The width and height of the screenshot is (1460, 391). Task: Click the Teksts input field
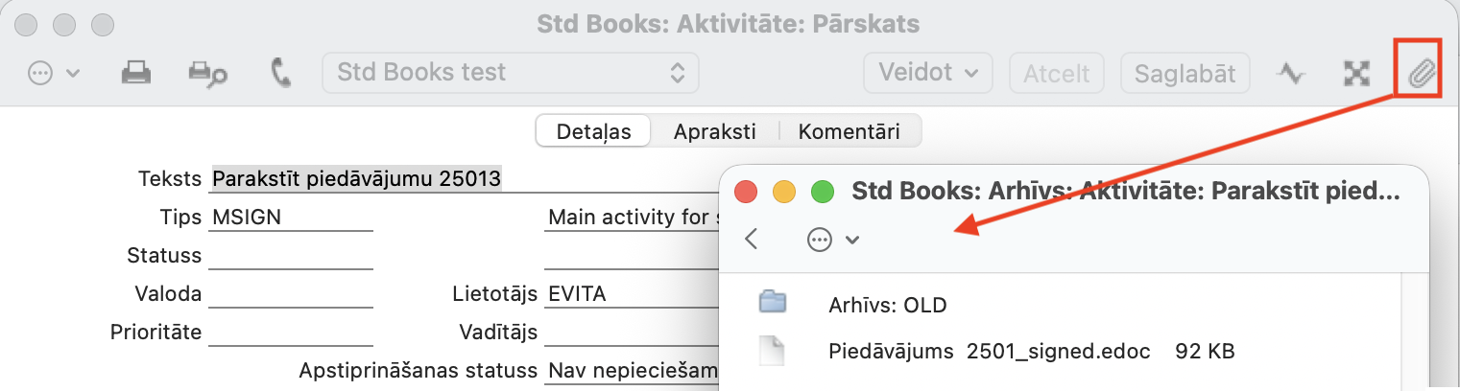[461, 178]
